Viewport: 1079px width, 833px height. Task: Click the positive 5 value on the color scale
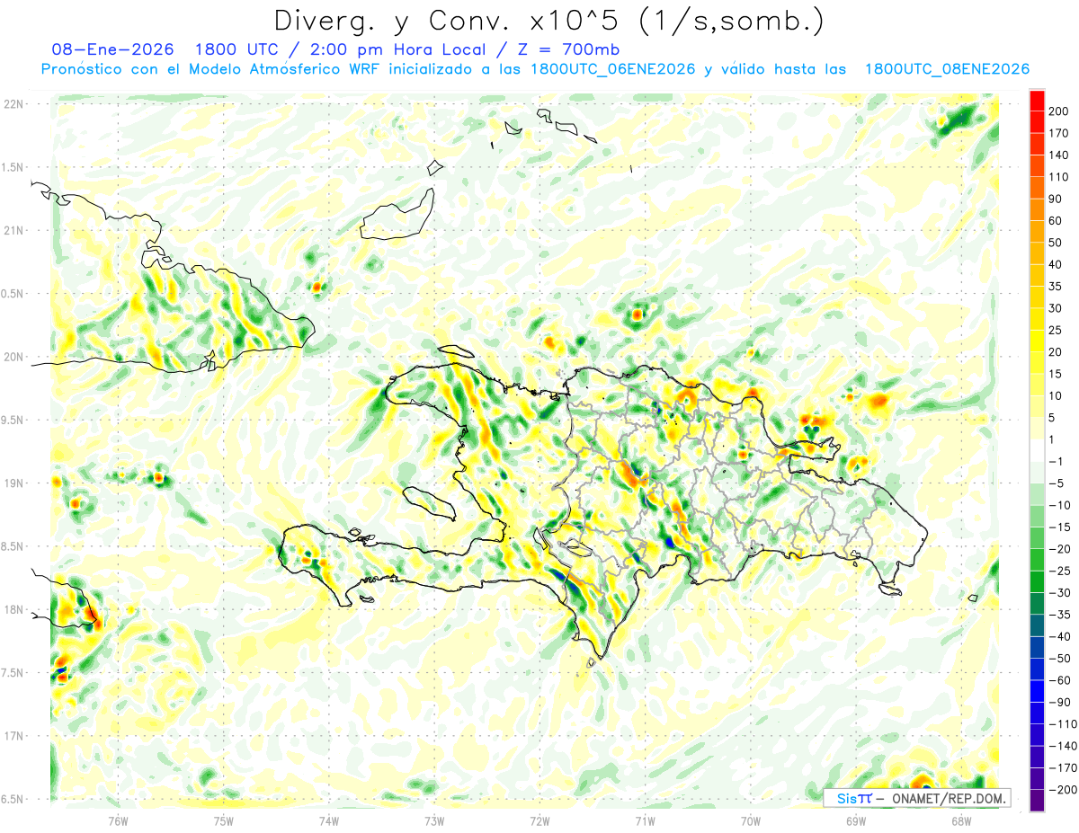click(x=1053, y=418)
